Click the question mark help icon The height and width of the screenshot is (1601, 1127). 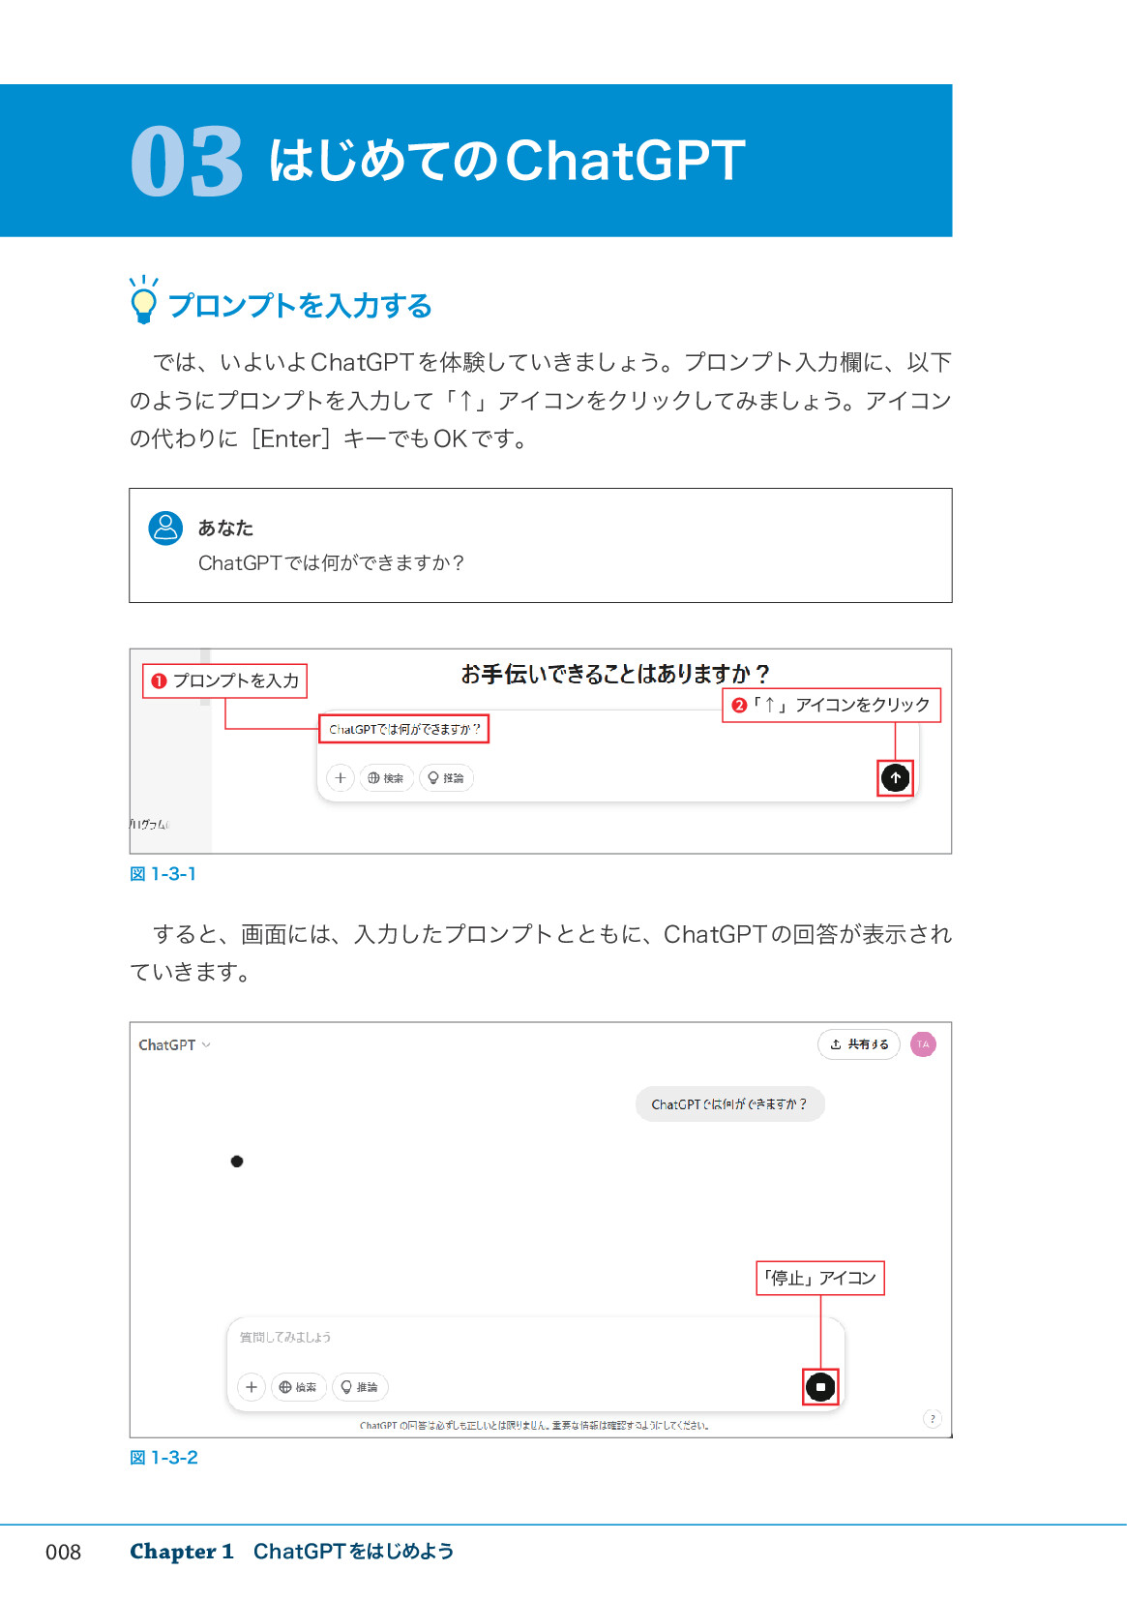click(932, 1419)
